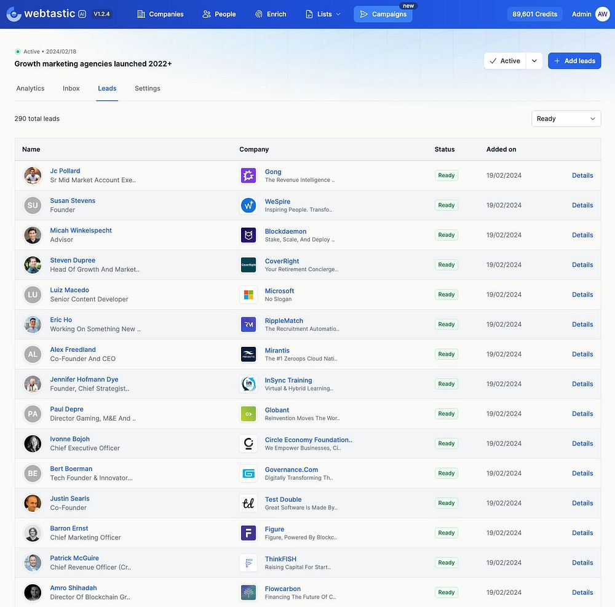
Task: Switch to the Inbox tab
Action: 71,89
